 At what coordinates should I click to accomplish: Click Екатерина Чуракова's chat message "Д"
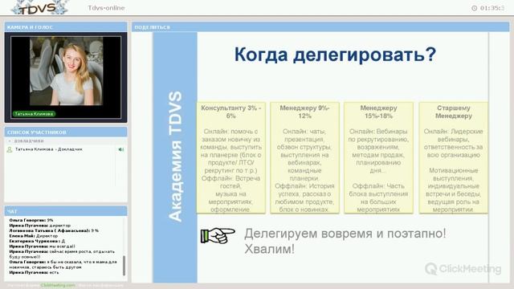[x=63, y=241]
